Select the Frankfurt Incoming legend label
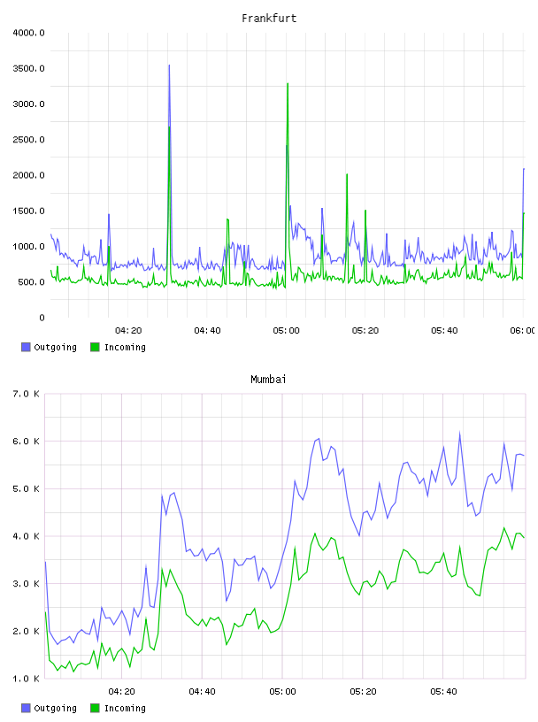538x722 pixels. pos(125,348)
